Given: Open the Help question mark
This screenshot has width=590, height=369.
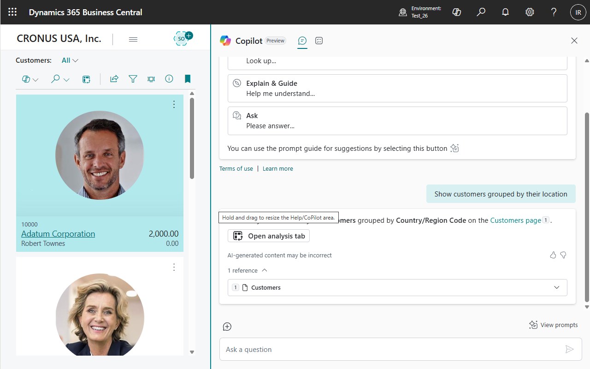Looking at the screenshot, I should tap(554, 12).
